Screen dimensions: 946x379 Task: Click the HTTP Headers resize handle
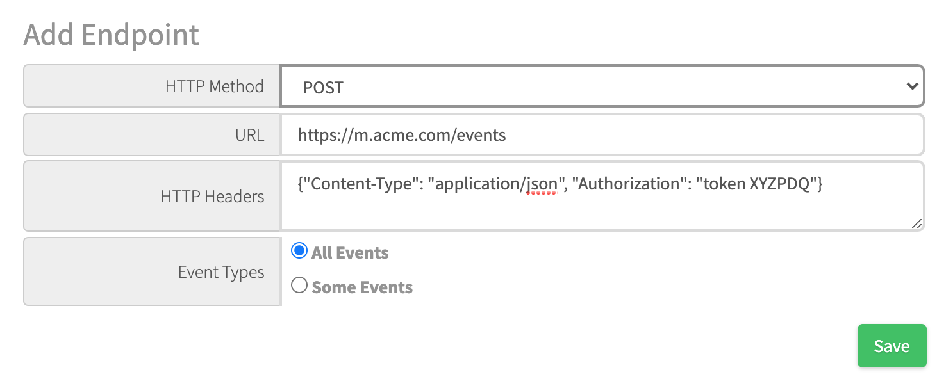pos(917,223)
